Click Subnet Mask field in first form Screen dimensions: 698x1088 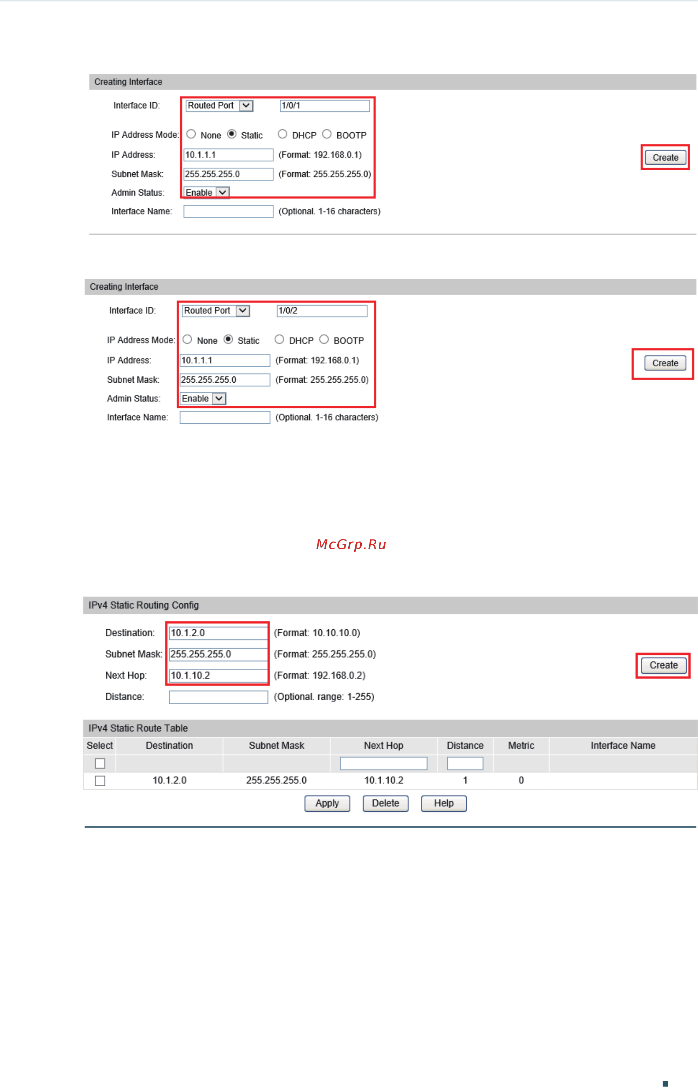[x=228, y=174]
